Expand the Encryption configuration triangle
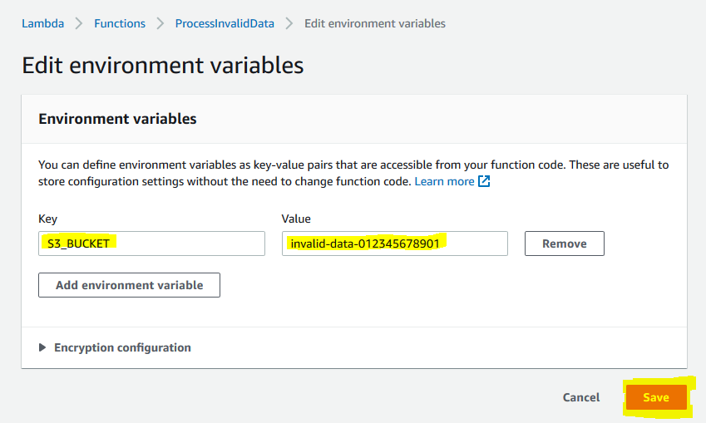The height and width of the screenshot is (423, 706). coord(42,347)
